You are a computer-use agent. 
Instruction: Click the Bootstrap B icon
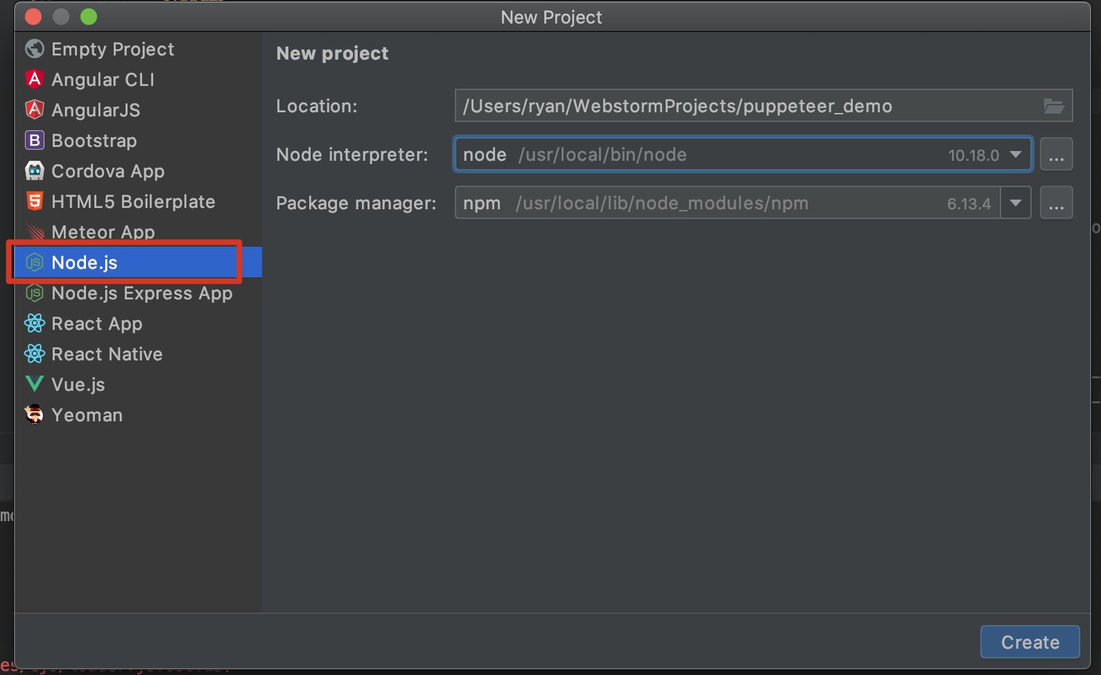coord(35,141)
